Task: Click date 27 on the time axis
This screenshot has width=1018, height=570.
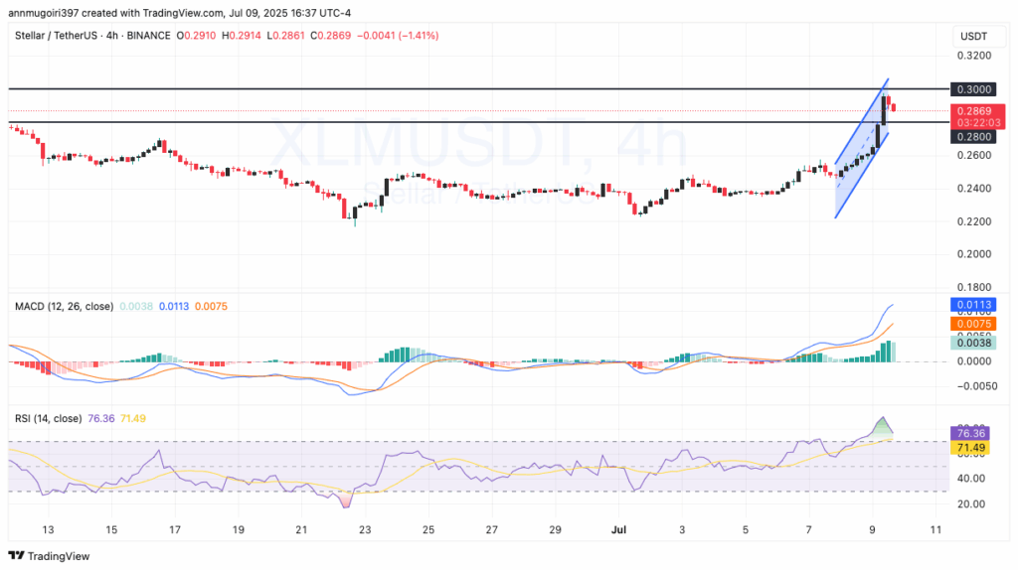Action: coord(491,530)
